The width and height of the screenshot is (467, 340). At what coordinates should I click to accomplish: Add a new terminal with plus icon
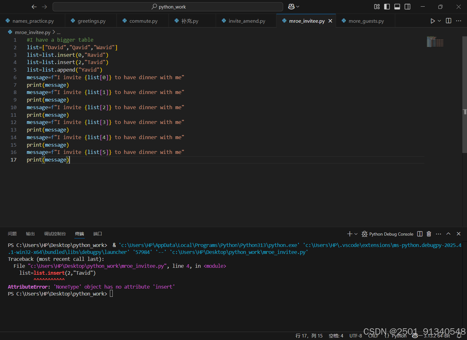tap(349, 234)
